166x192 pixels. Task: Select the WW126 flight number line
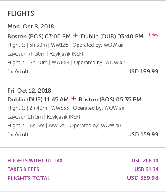click(65, 45)
